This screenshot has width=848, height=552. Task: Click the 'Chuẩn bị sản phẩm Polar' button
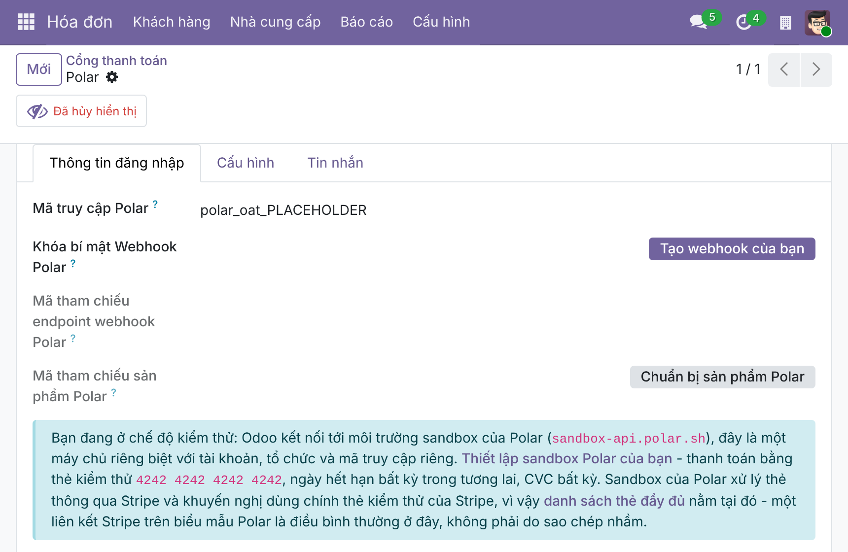point(722,377)
